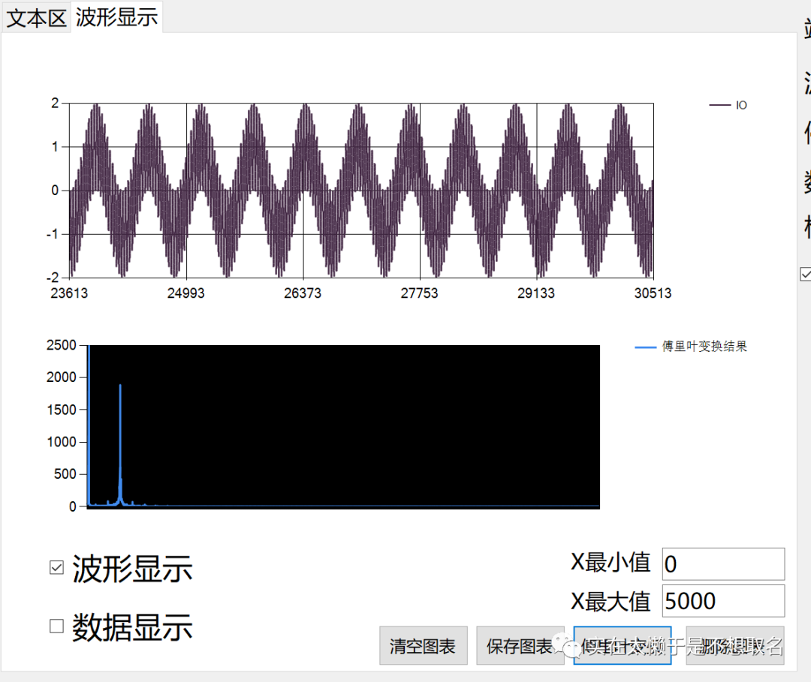Click the 波形显示 checkbox label text

(132, 569)
